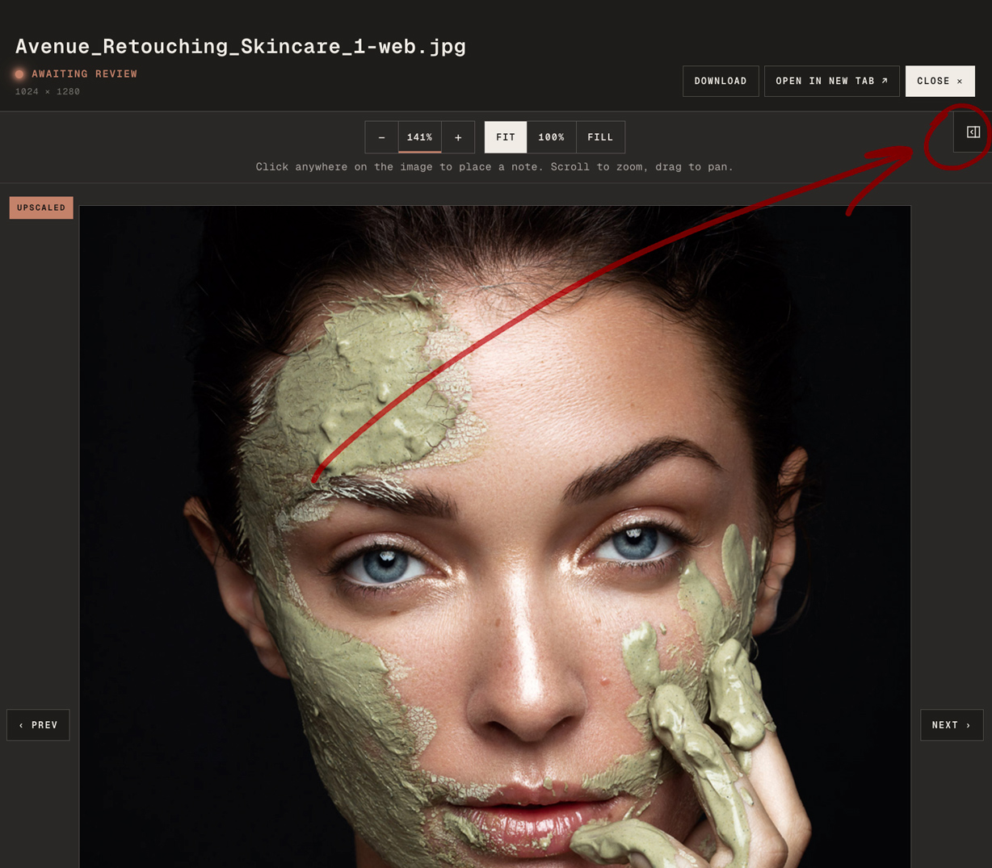Select the FIT view mode

tap(506, 137)
